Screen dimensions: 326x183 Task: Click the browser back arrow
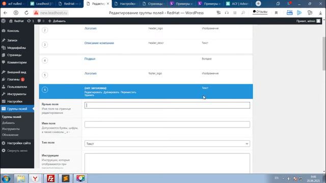coord(6,13)
